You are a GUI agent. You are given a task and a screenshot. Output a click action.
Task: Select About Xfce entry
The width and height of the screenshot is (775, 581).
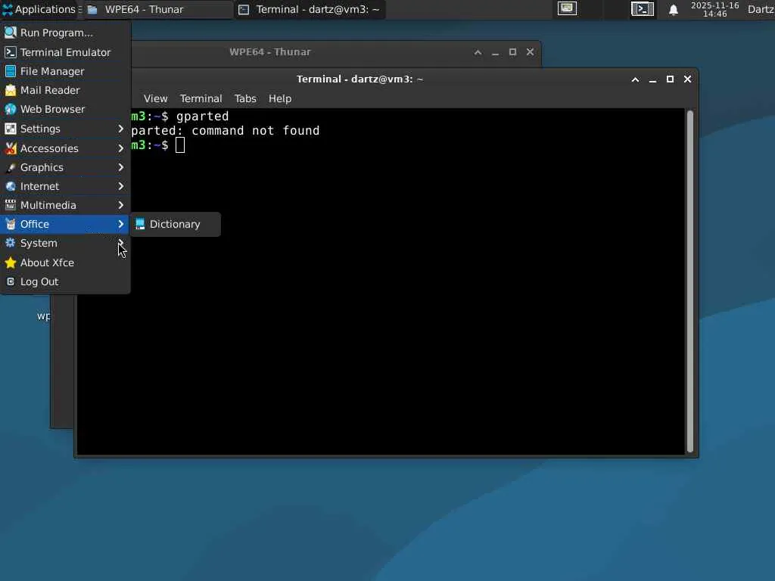pyautogui.click(x=65, y=263)
